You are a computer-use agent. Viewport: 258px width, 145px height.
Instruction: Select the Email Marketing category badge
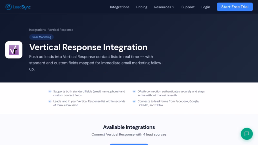tap(41, 37)
